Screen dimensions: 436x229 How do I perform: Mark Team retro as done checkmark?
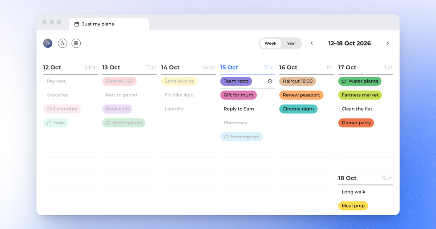tap(270, 81)
